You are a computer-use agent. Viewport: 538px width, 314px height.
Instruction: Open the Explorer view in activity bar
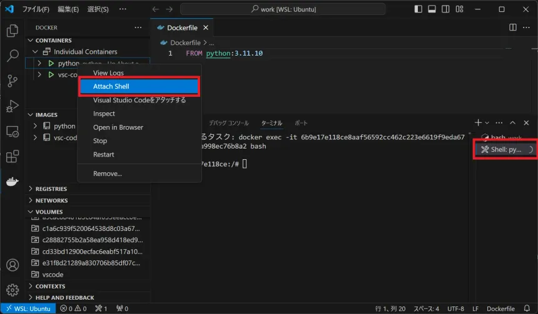click(12, 30)
